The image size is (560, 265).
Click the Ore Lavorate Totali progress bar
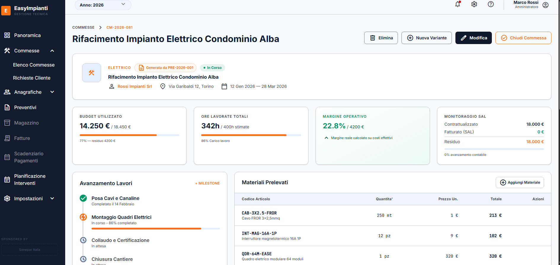[251, 135]
